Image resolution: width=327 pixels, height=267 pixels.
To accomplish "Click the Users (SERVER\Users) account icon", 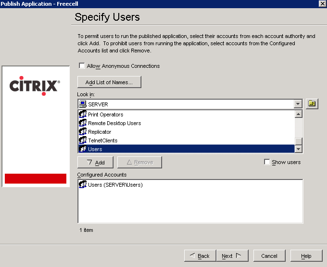I will click(x=83, y=185).
